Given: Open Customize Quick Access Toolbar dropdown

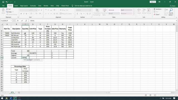Looking at the screenshot, I should 15,2.
